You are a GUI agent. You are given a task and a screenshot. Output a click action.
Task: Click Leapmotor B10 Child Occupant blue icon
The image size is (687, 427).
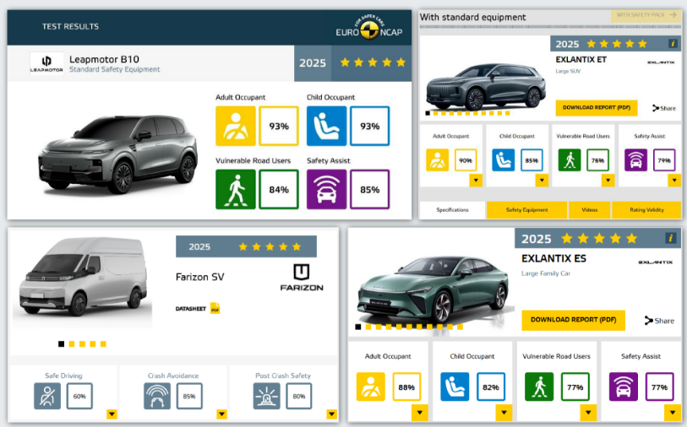coord(326,126)
